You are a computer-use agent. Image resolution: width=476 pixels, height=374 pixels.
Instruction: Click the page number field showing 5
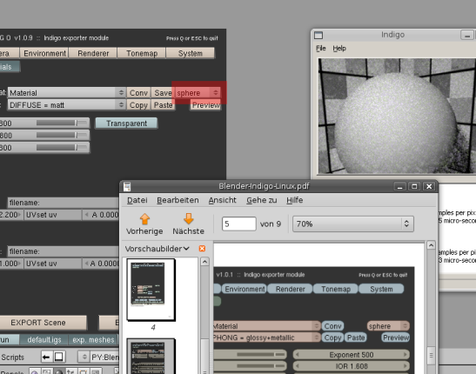pyautogui.click(x=239, y=224)
